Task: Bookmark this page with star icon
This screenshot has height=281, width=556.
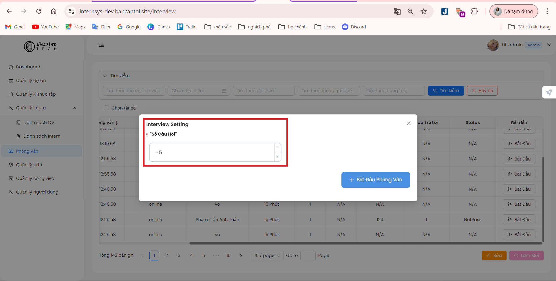Action: pyautogui.click(x=424, y=11)
